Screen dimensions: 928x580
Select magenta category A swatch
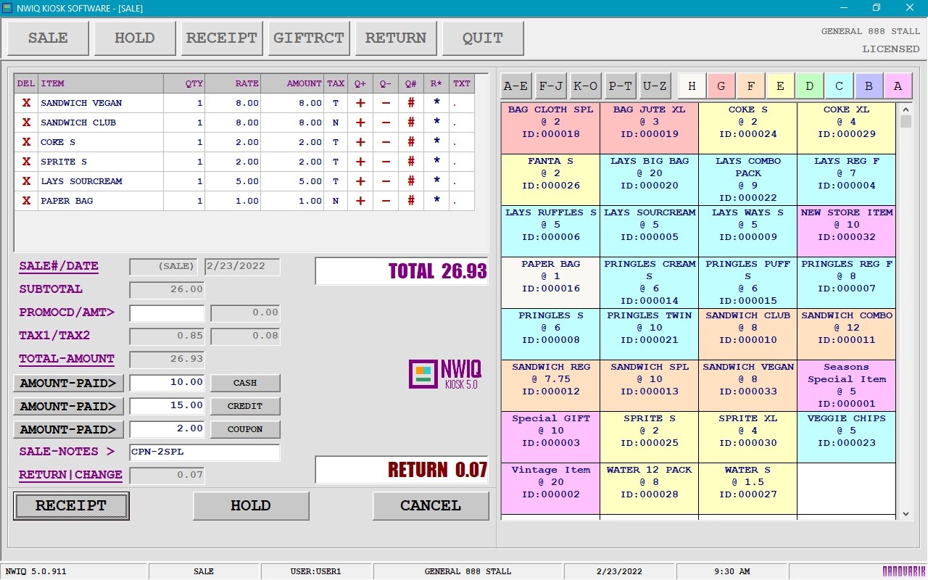898,86
